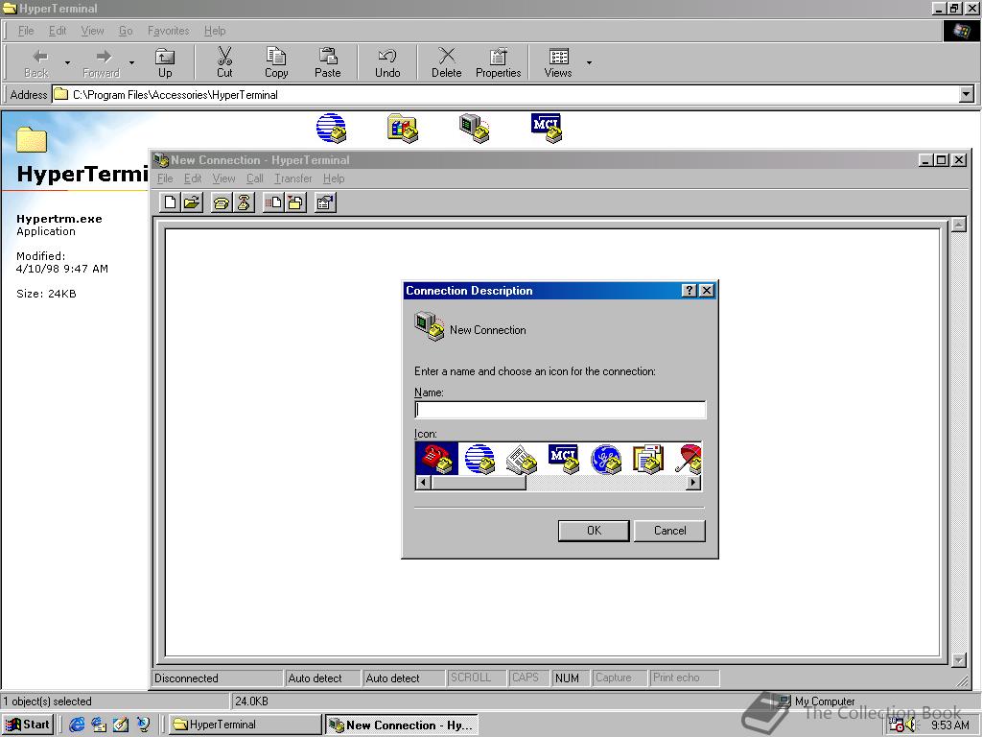Click the New connection toolbar icon in HyperTerminal
This screenshot has height=737, width=982.
pyautogui.click(x=170, y=202)
